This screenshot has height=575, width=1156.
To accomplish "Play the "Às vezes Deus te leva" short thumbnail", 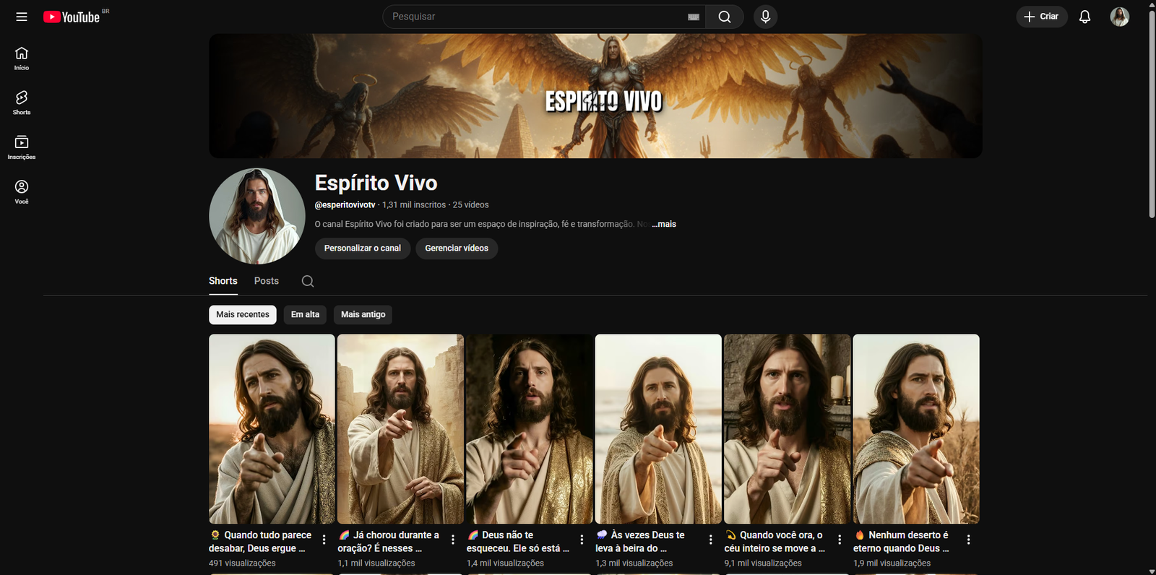I will coord(658,429).
